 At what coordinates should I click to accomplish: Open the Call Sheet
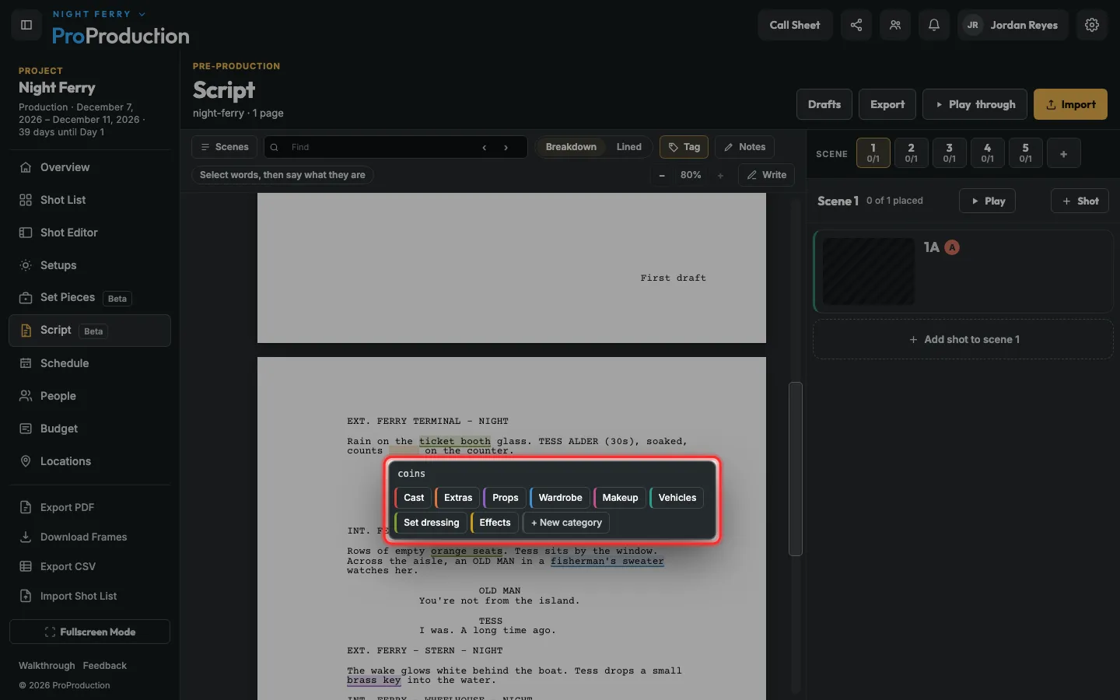coord(795,25)
